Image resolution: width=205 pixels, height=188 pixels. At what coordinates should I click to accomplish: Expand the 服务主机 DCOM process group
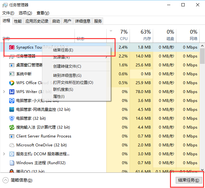point(4,154)
